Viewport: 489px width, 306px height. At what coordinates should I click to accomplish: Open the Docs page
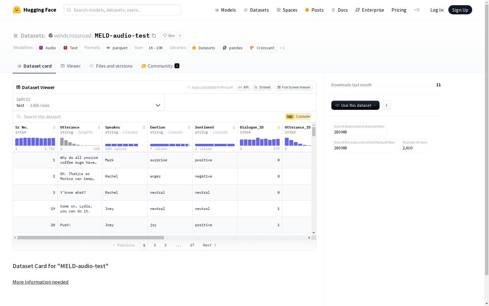340,10
